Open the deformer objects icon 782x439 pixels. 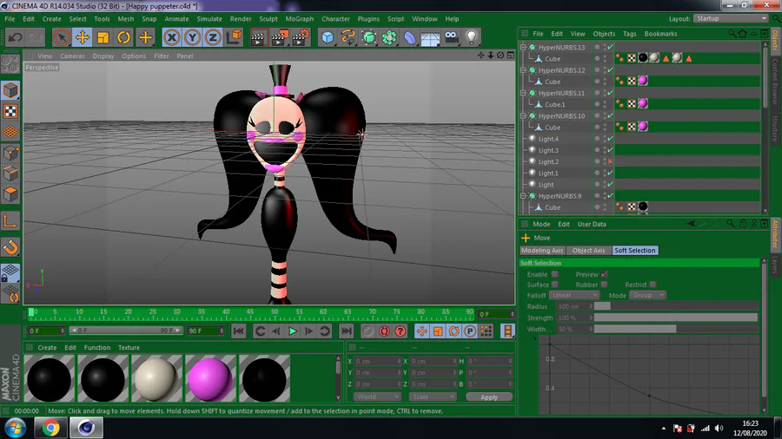[410, 37]
